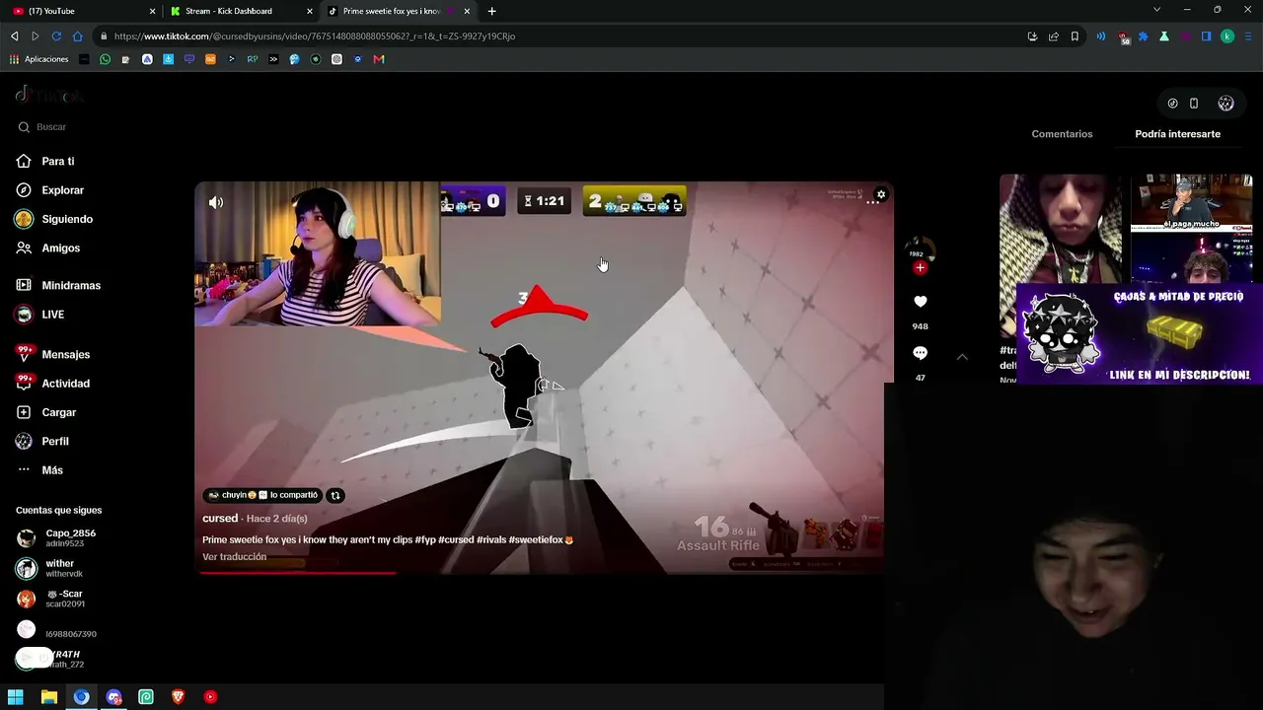Switch to the Stream - Kick Dashboard tab
This screenshot has width=1263, height=710.
click(241, 11)
